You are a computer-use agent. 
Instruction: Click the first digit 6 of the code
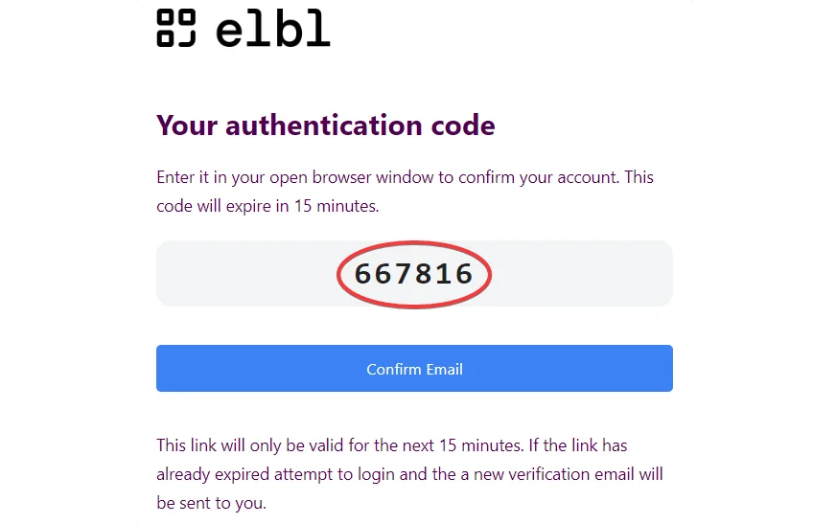363,274
